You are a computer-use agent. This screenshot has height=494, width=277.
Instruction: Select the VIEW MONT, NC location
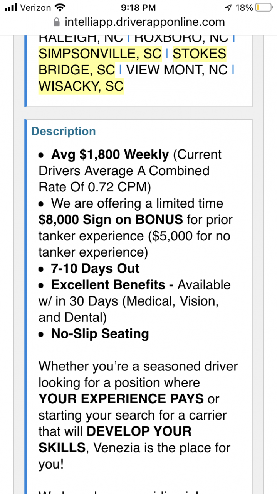click(177, 70)
